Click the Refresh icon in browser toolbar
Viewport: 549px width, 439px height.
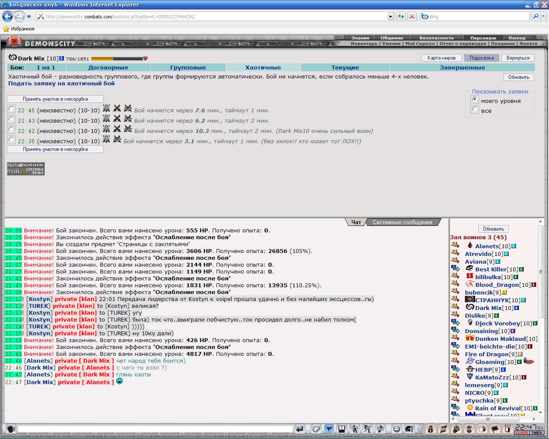pyautogui.click(x=401, y=16)
